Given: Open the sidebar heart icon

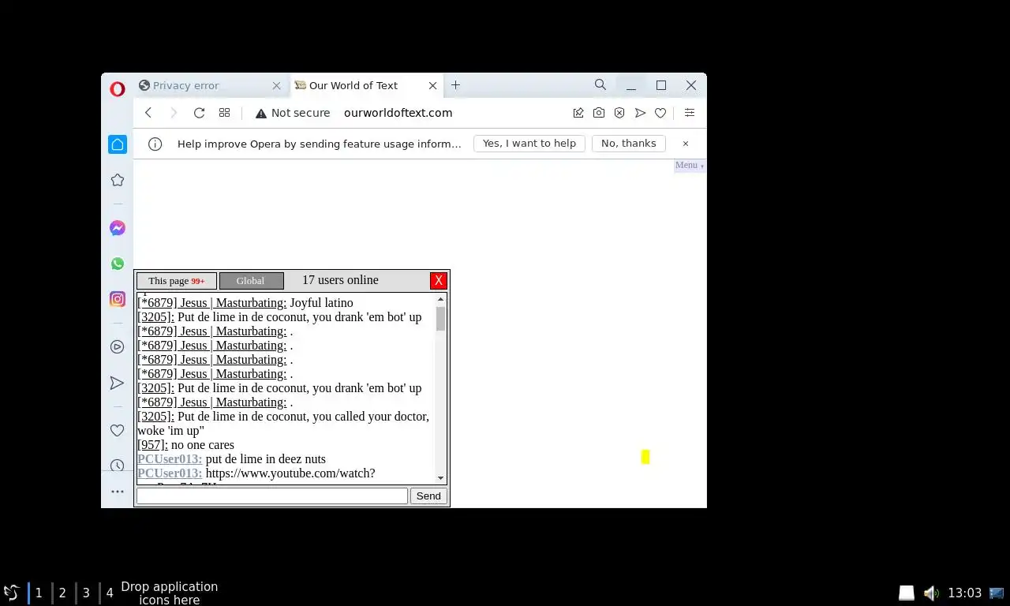Looking at the screenshot, I should [x=118, y=430].
